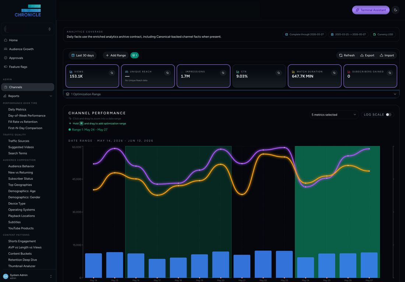
Task: Open Device Type report
Action: (17, 203)
